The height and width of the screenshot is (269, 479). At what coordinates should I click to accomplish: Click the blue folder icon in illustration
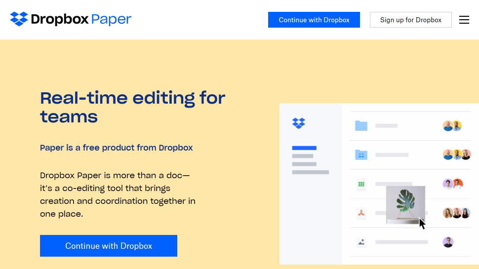[361, 125]
